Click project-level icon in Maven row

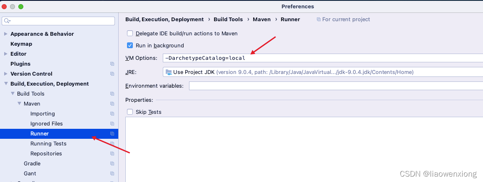click(x=112, y=104)
